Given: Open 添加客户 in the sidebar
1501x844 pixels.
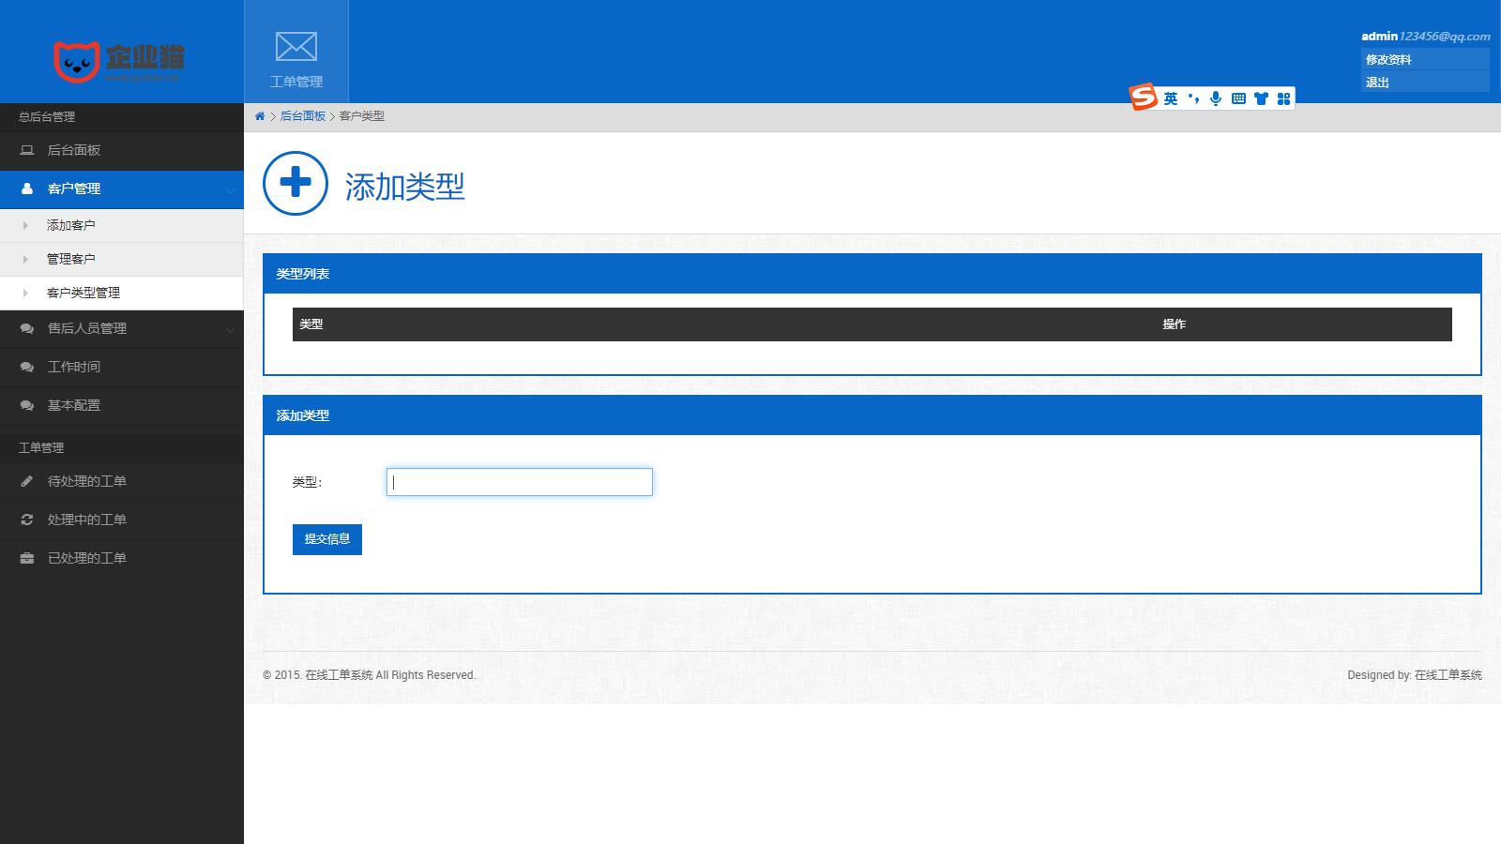Looking at the screenshot, I should point(71,225).
